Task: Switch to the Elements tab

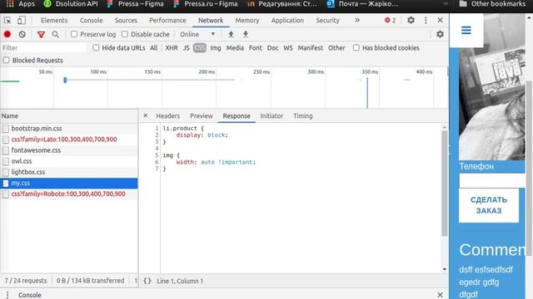Action: tap(54, 20)
